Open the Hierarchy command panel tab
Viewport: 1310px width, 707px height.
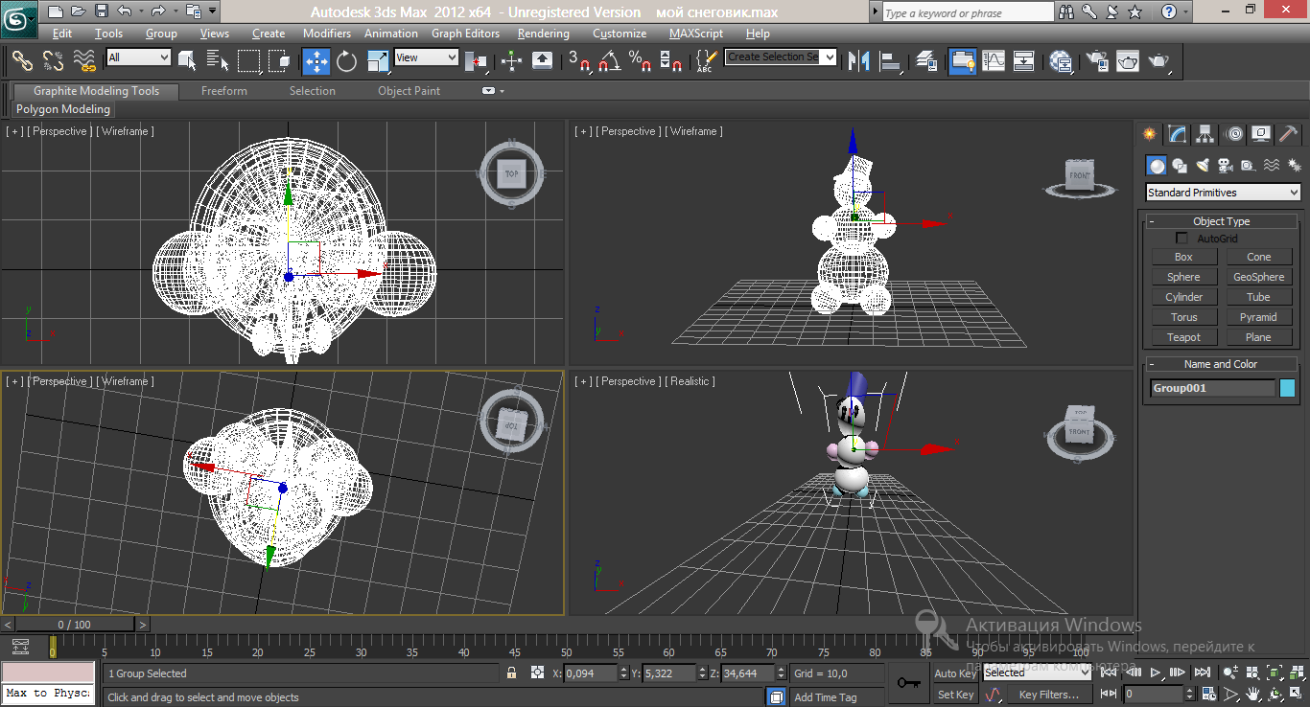tap(1205, 134)
